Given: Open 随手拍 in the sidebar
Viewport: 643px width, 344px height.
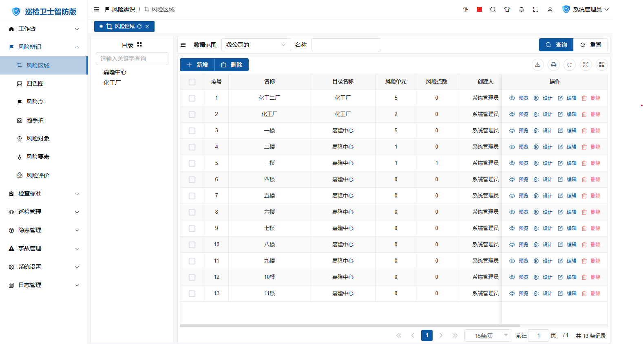Looking at the screenshot, I should [44, 120].
